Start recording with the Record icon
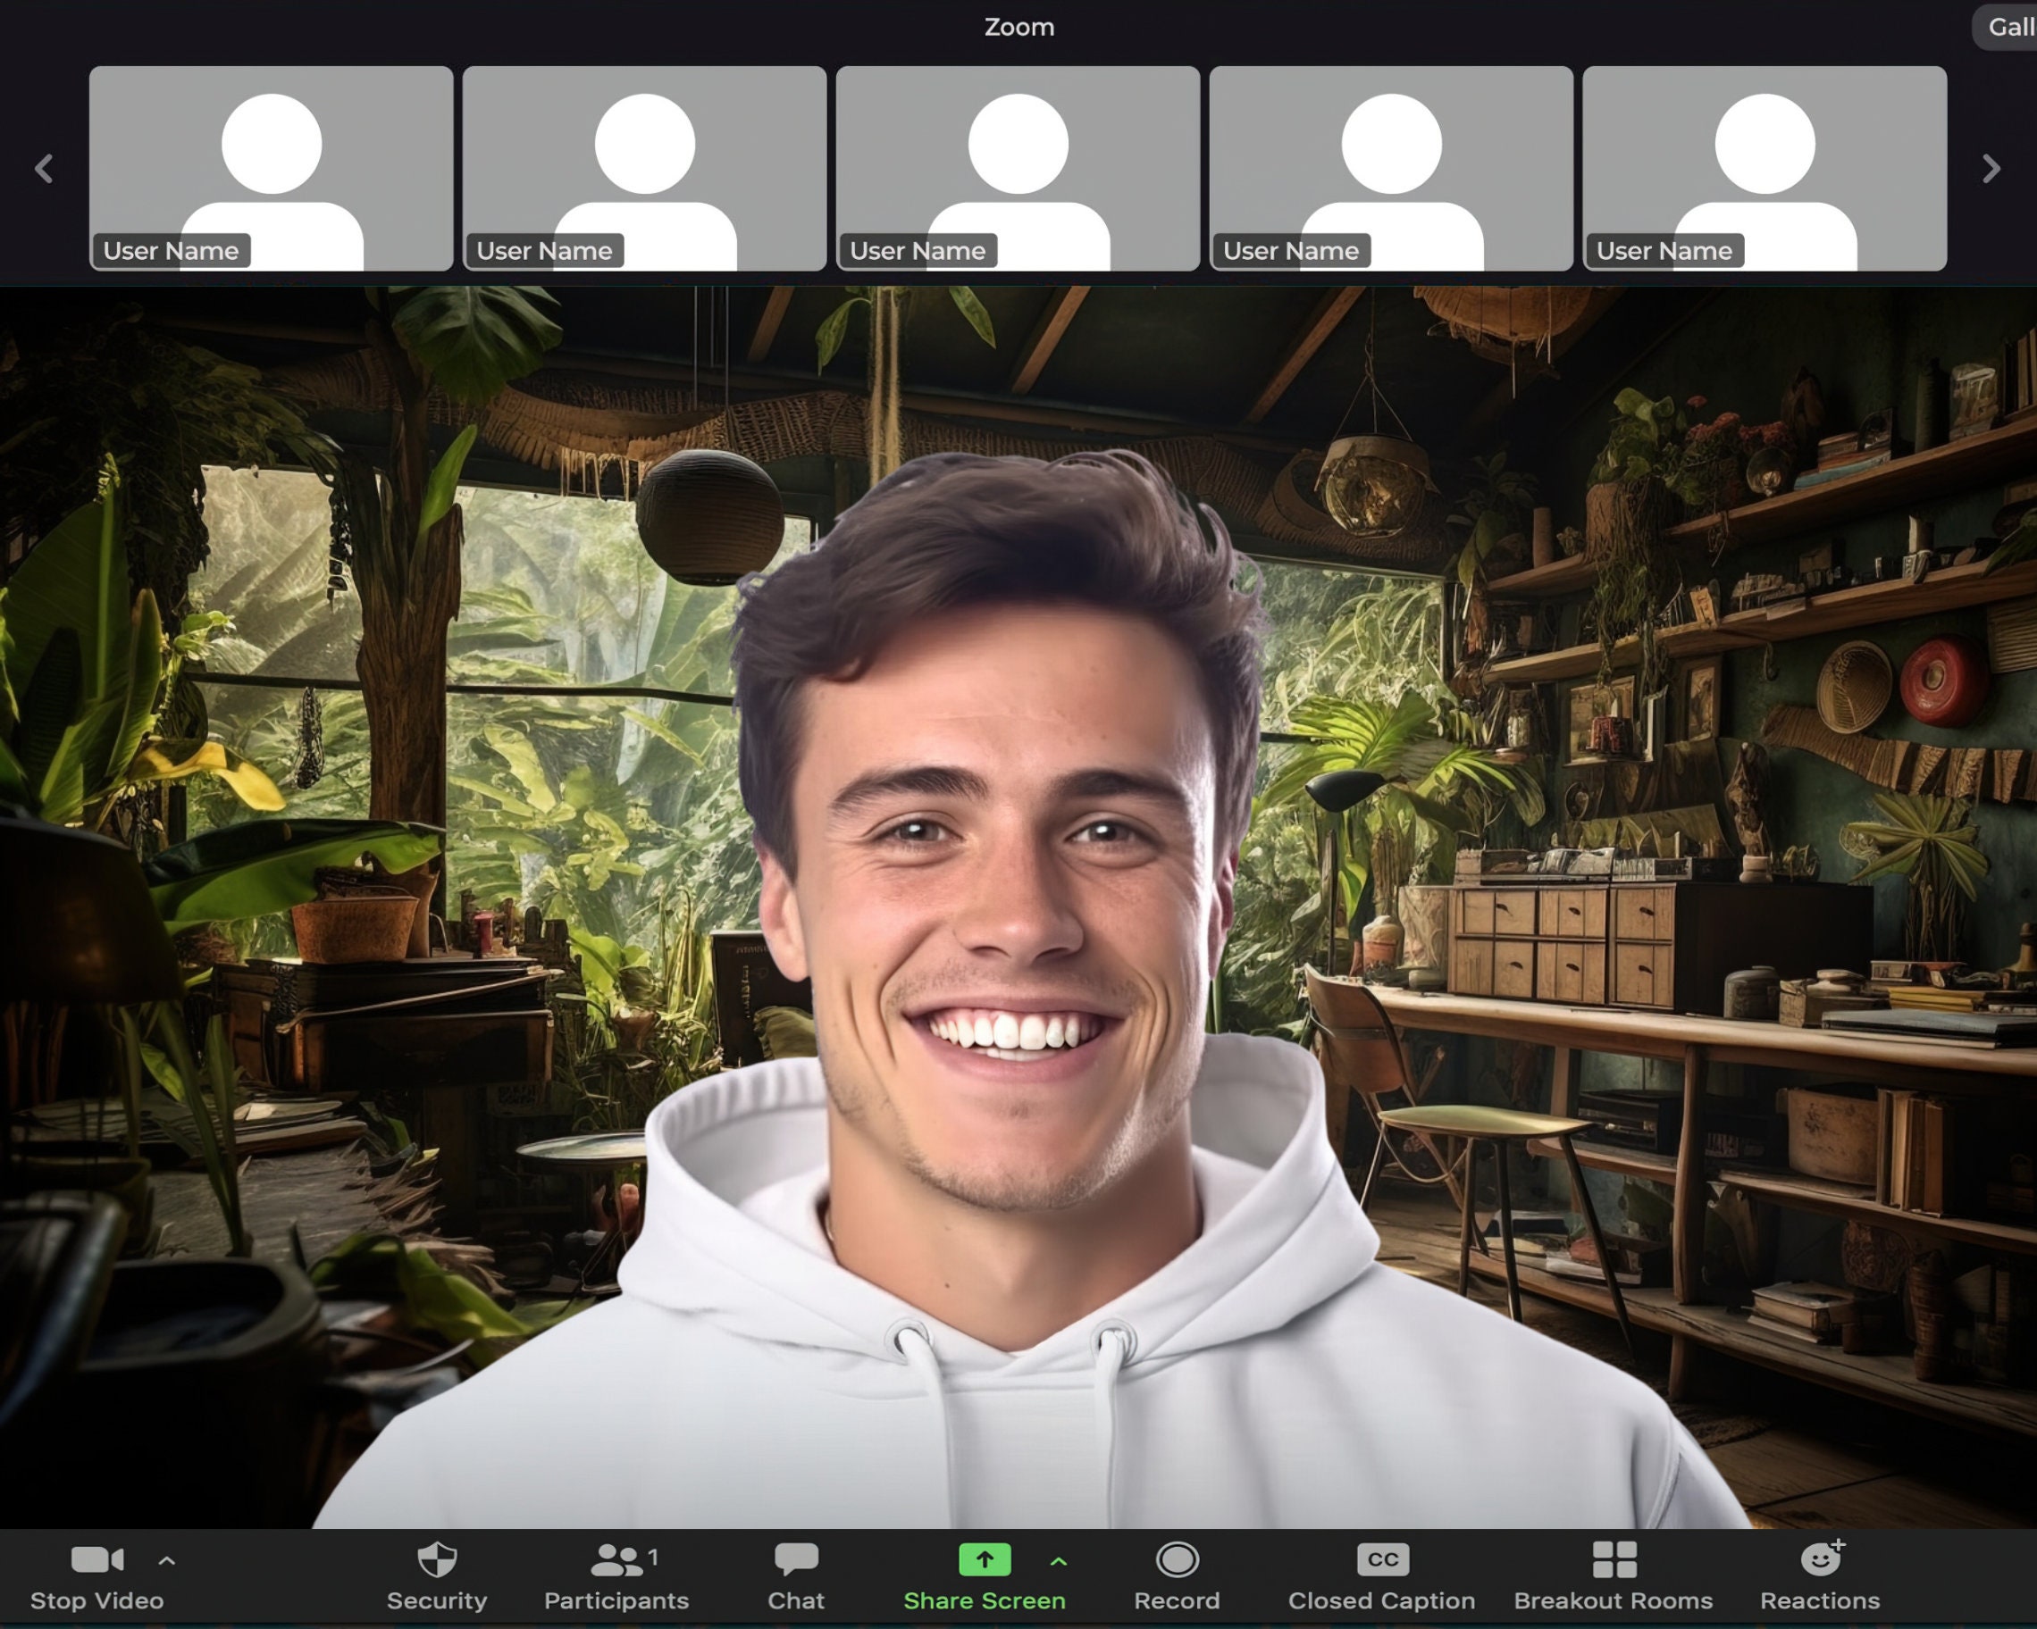Viewport: 2037px width, 1629px height. [1178, 1560]
